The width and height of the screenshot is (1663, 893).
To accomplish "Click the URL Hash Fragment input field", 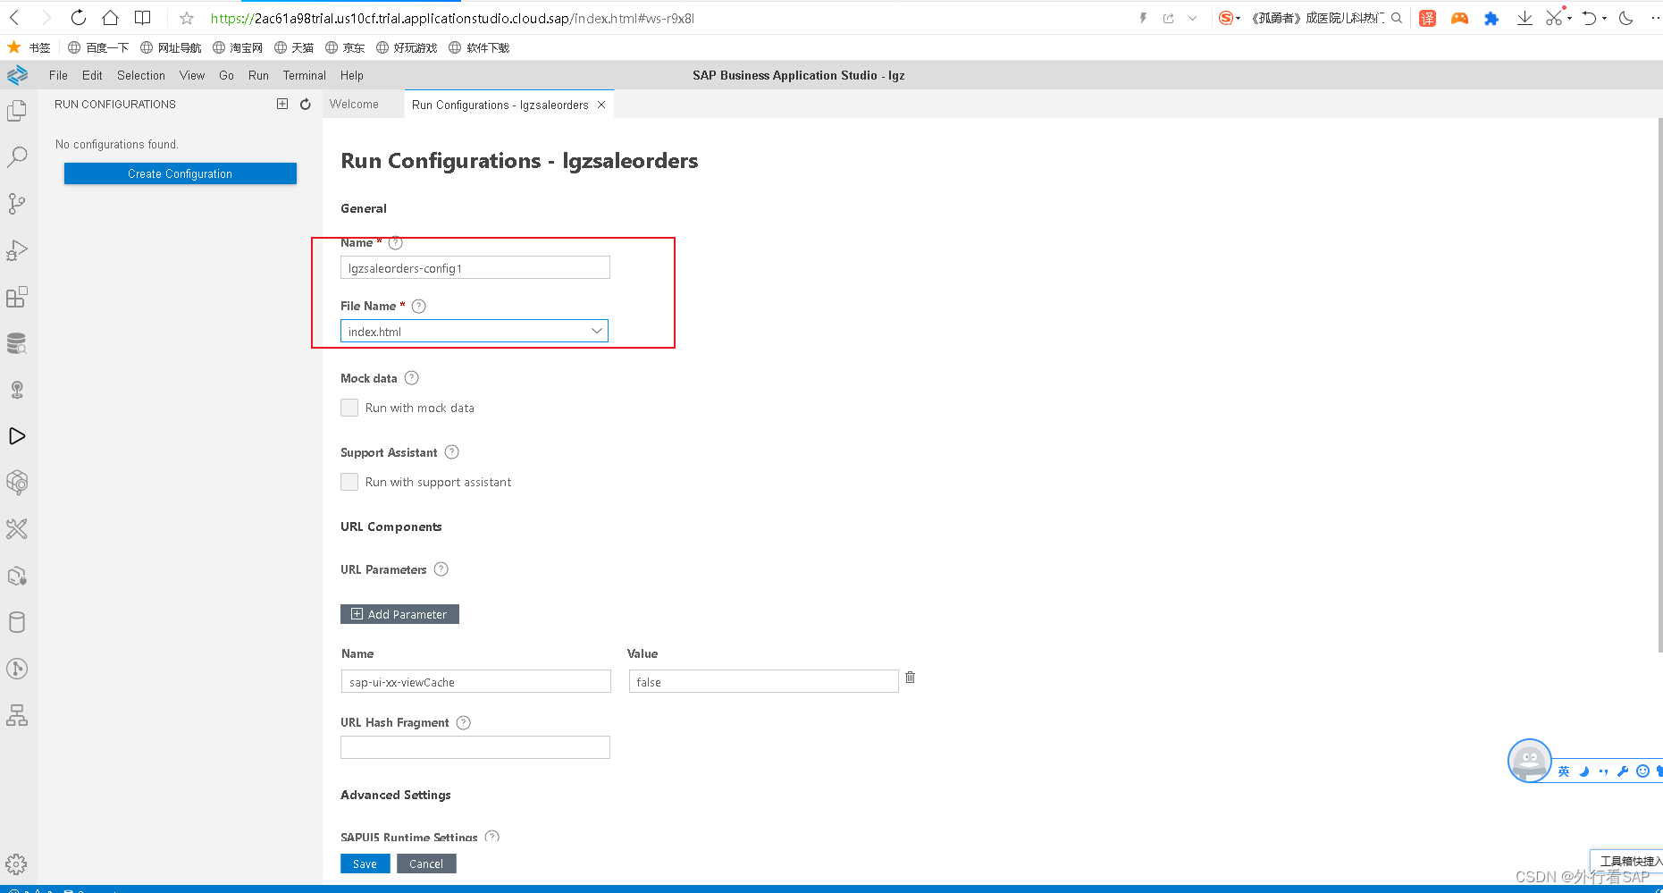I will tap(475, 747).
